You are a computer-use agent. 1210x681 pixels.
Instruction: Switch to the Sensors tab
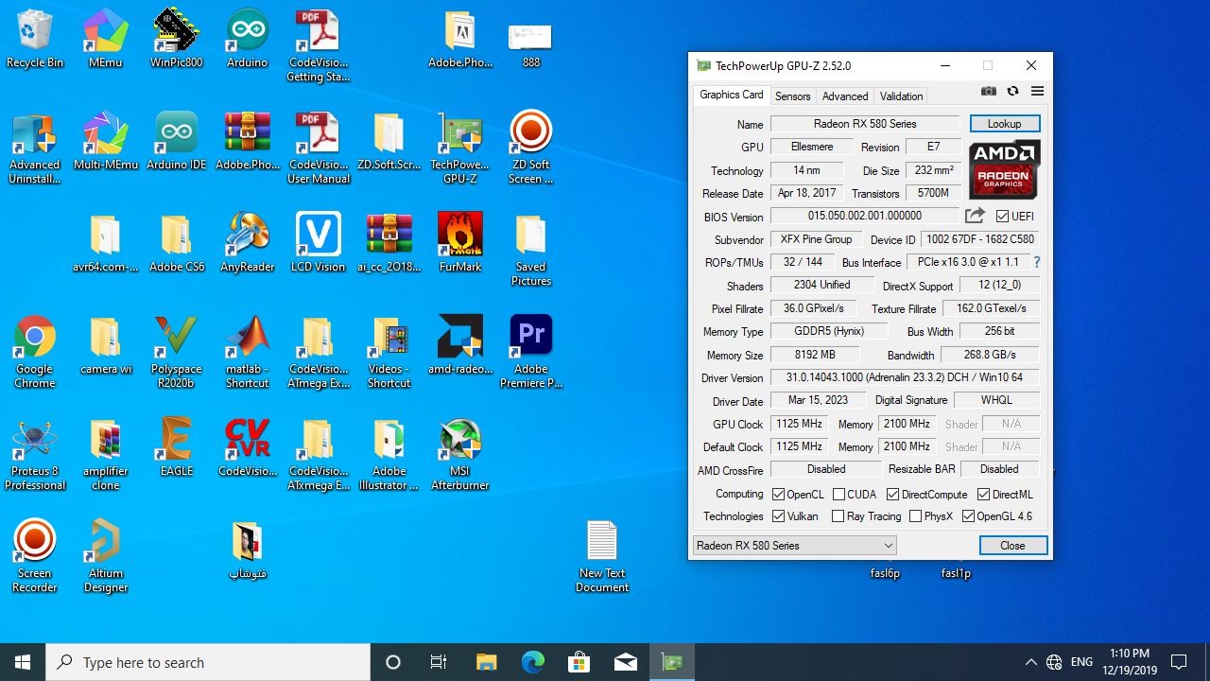(792, 96)
